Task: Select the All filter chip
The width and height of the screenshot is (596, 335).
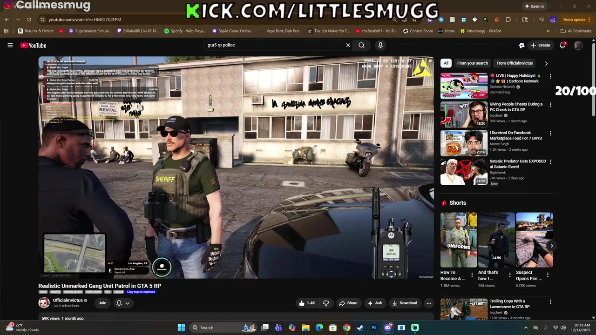Action: pos(446,63)
